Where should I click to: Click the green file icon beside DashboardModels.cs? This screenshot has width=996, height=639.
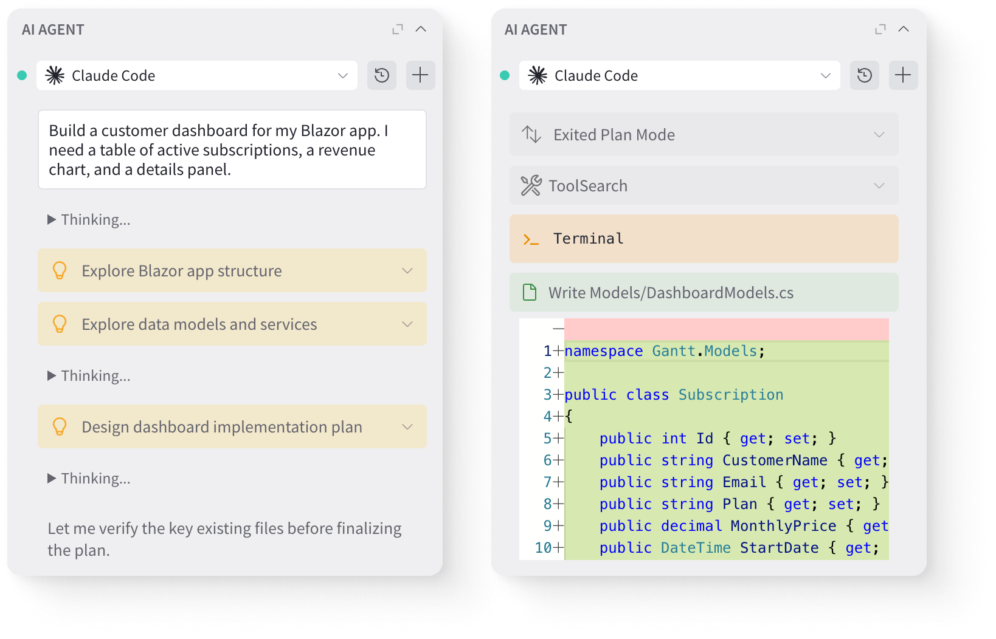click(528, 292)
